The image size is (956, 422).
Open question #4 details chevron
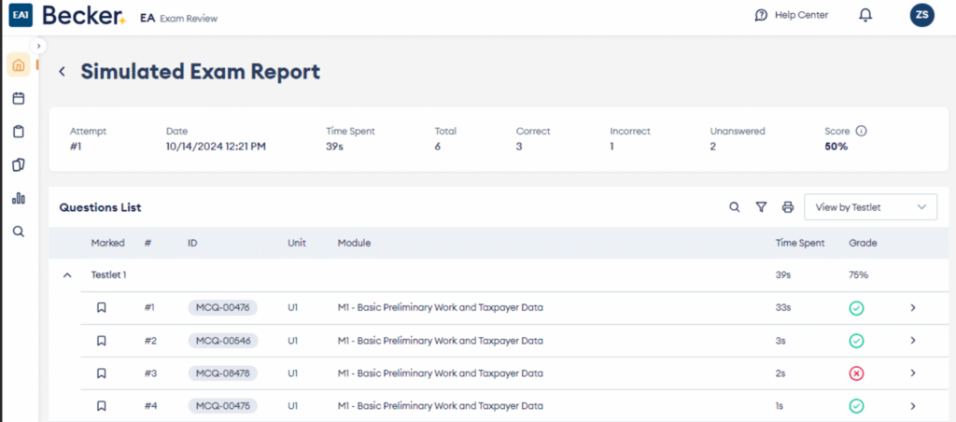coord(913,406)
